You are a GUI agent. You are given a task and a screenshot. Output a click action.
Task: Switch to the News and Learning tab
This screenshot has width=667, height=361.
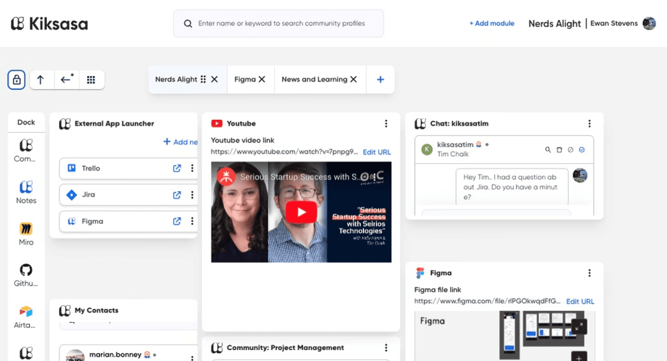tap(314, 79)
